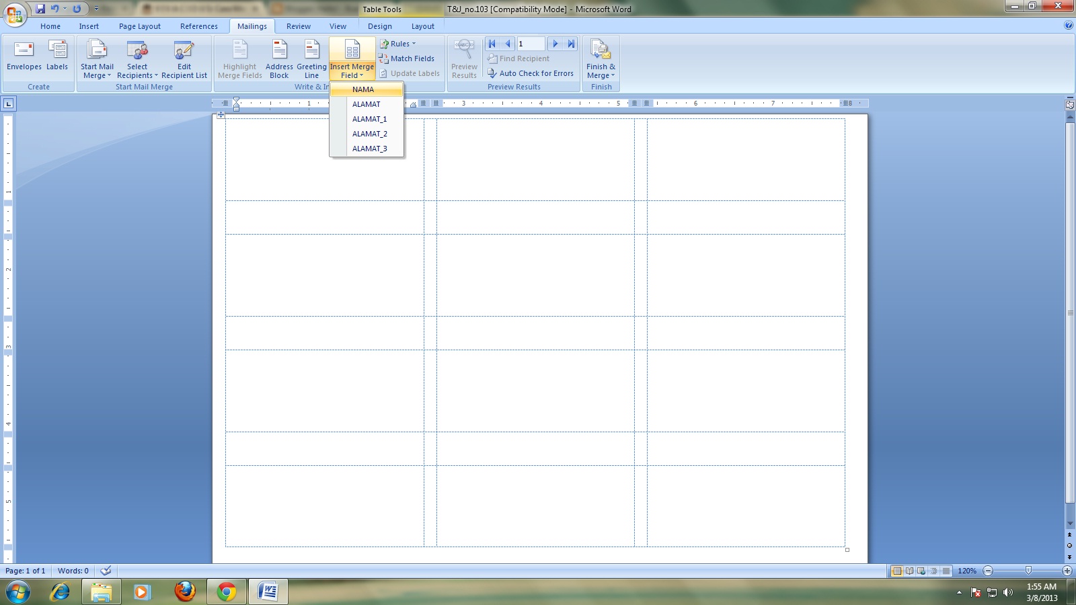1076x605 pixels.
Task: Pick the ALAMAT_3 merge field
Action: tap(367, 149)
